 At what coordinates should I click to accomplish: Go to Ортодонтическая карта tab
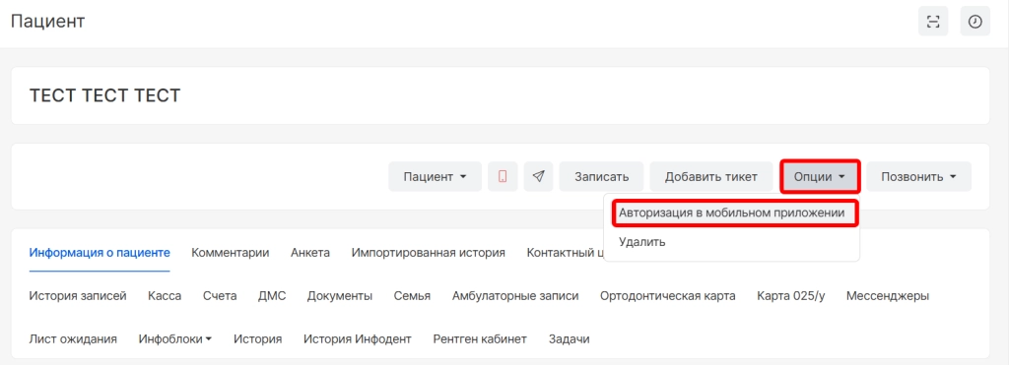668,295
